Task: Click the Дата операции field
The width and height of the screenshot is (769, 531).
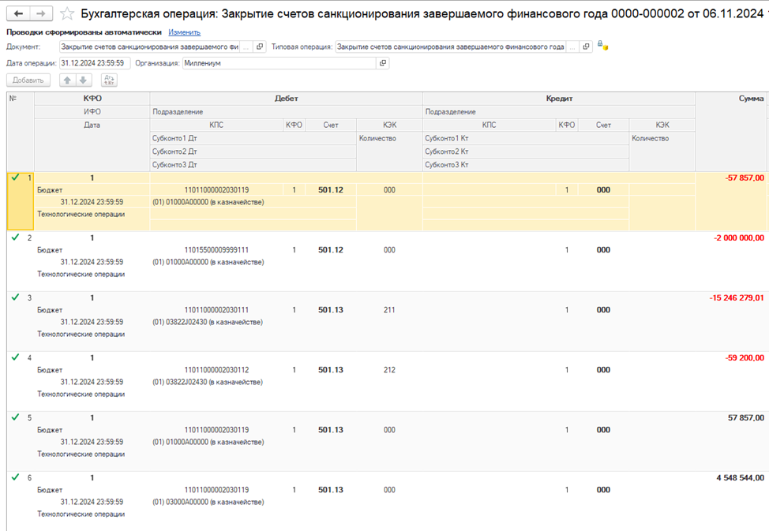Action: click(x=95, y=63)
